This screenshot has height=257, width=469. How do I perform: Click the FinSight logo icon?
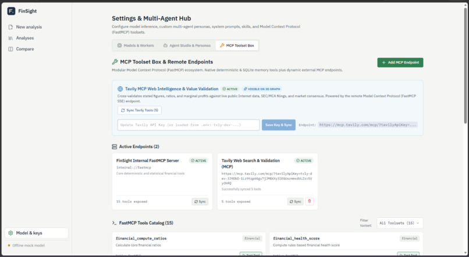click(11, 11)
